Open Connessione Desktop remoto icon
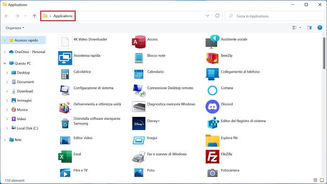The height and width of the screenshot is (184, 327). coord(139,91)
